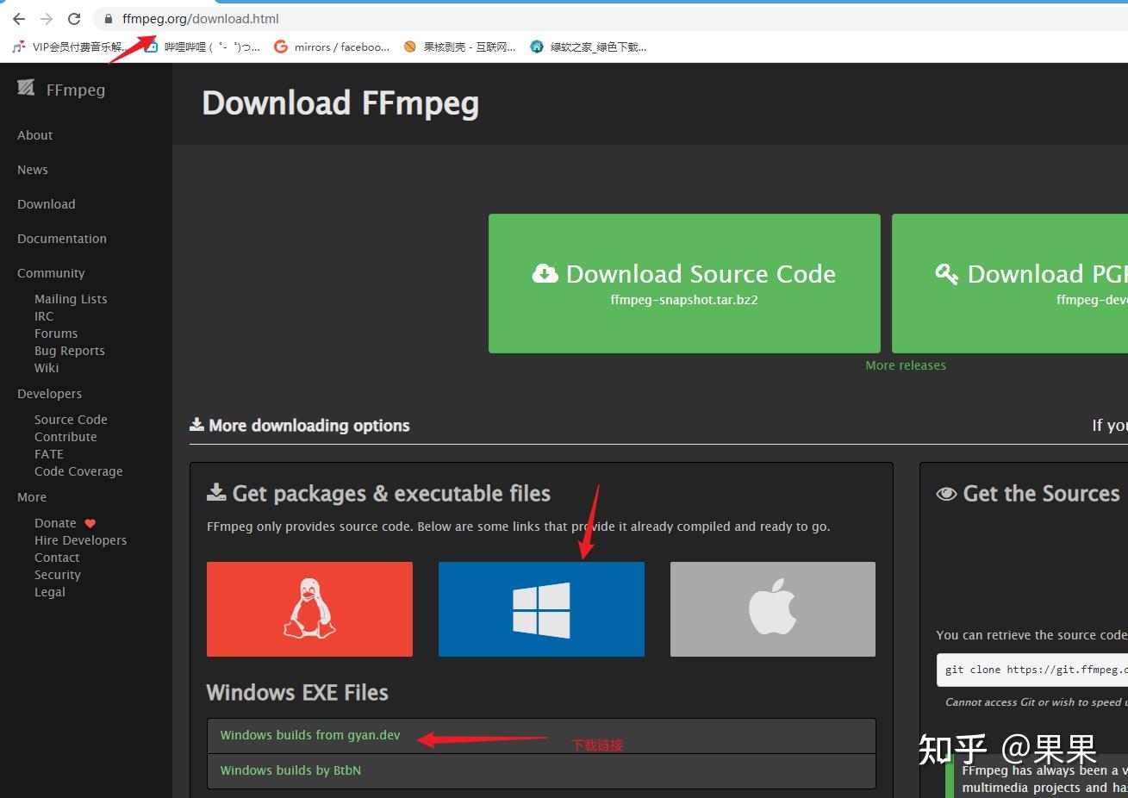
Task: Open Source Code under Developers
Action: 71,420
